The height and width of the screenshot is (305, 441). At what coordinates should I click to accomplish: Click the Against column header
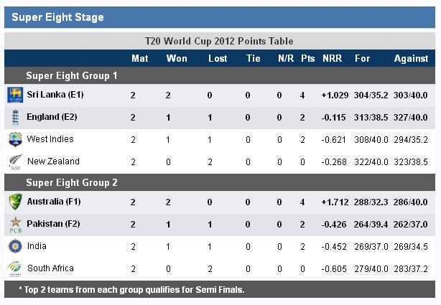(x=411, y=58)
